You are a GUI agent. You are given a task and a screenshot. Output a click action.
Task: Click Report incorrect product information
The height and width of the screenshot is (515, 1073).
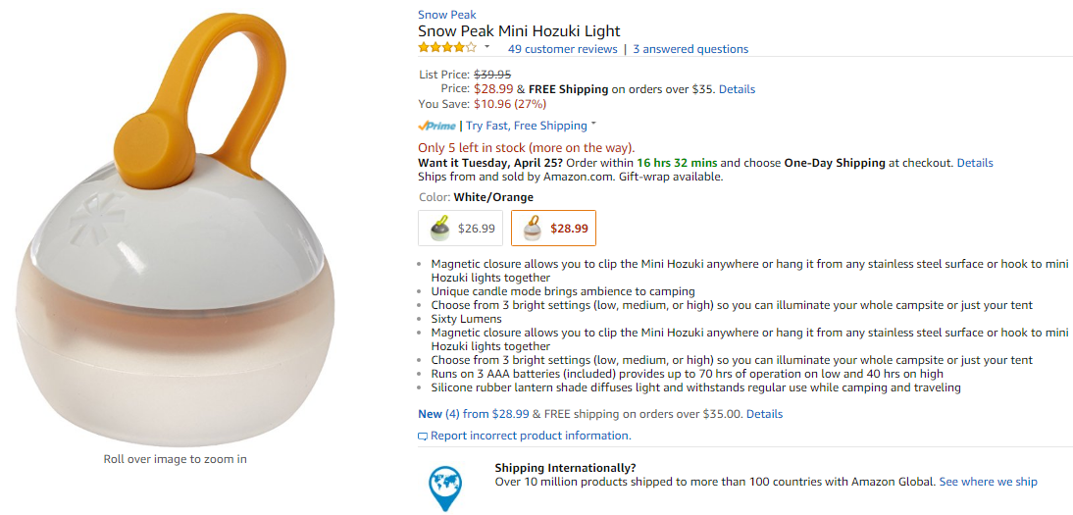pyautogui.click(x=530, y=436)
